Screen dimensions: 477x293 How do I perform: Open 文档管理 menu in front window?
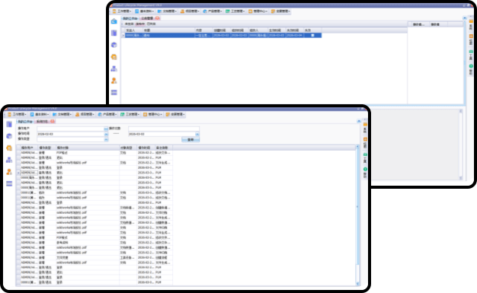point(62,114)
